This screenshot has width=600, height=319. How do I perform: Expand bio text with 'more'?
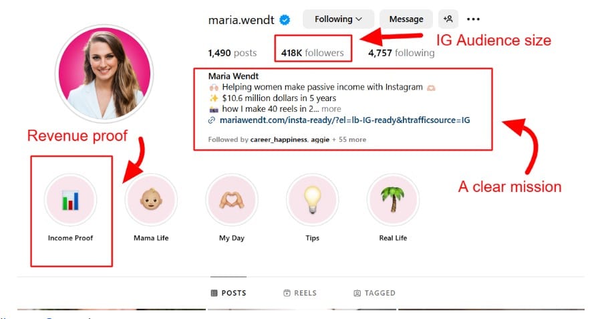pos(331,109)
